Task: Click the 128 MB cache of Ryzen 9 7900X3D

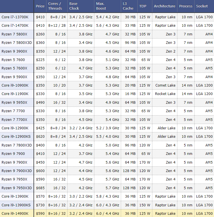Action: (129, 171)
